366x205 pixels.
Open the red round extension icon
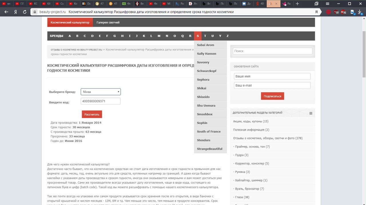tap(329, 12)
